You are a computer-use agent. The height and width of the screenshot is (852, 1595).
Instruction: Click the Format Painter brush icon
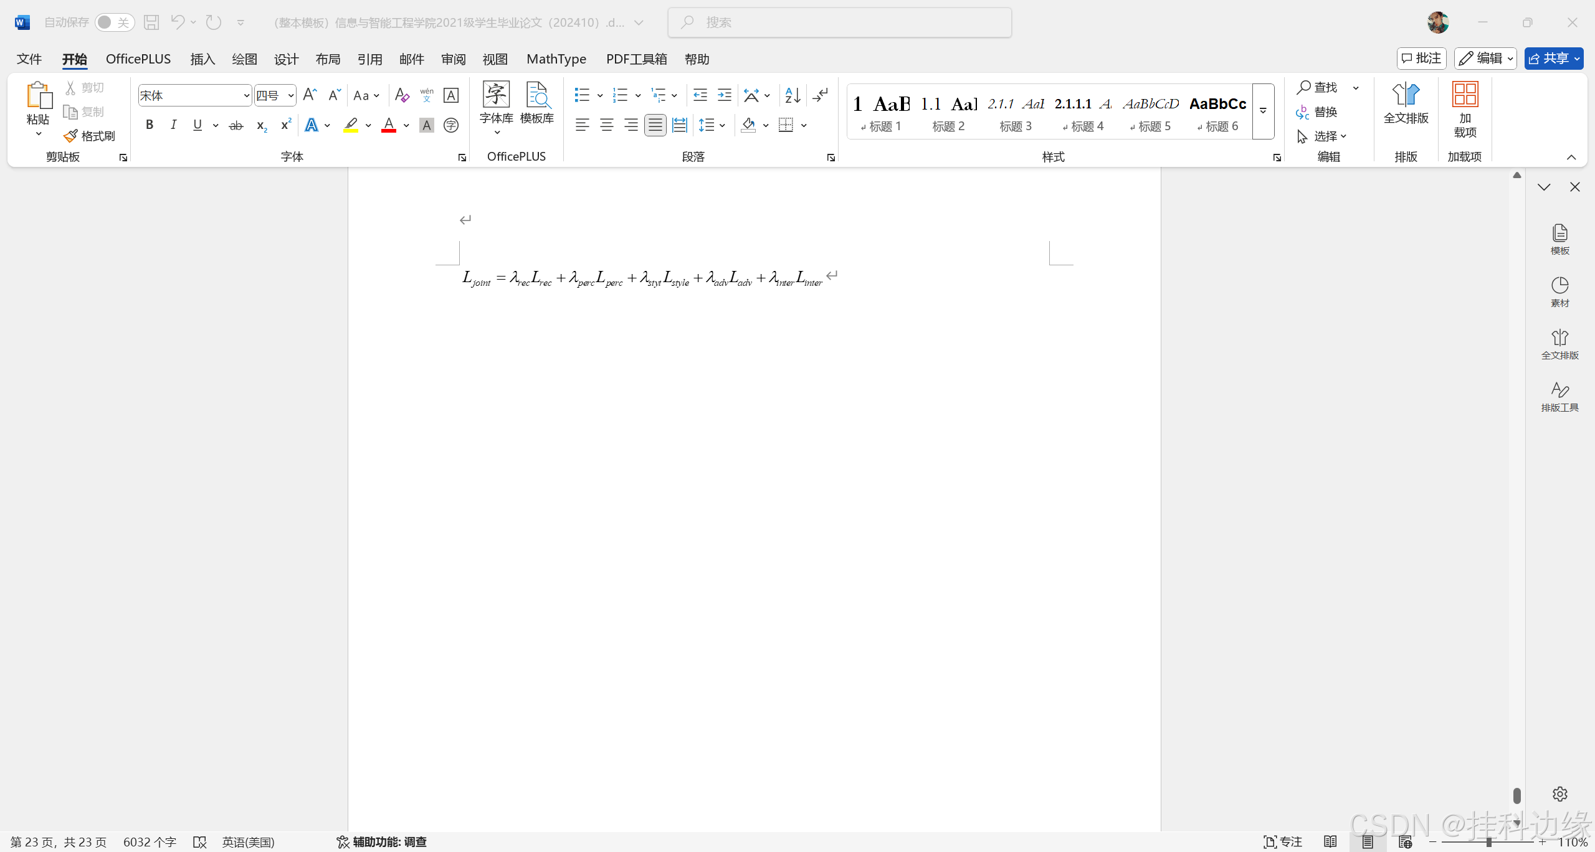71,136
